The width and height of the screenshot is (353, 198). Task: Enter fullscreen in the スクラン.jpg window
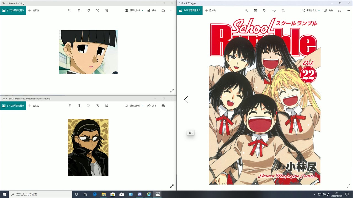(348, 186)
